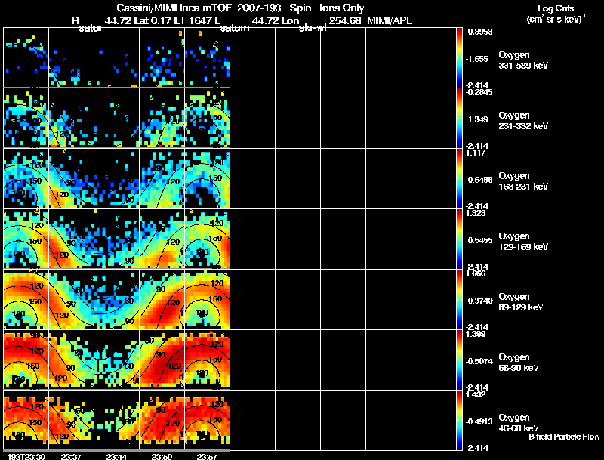Open the 46-68 keV image at 23:44
The width and height of the screenshot is (604, 460).
[x=117, y=420]
